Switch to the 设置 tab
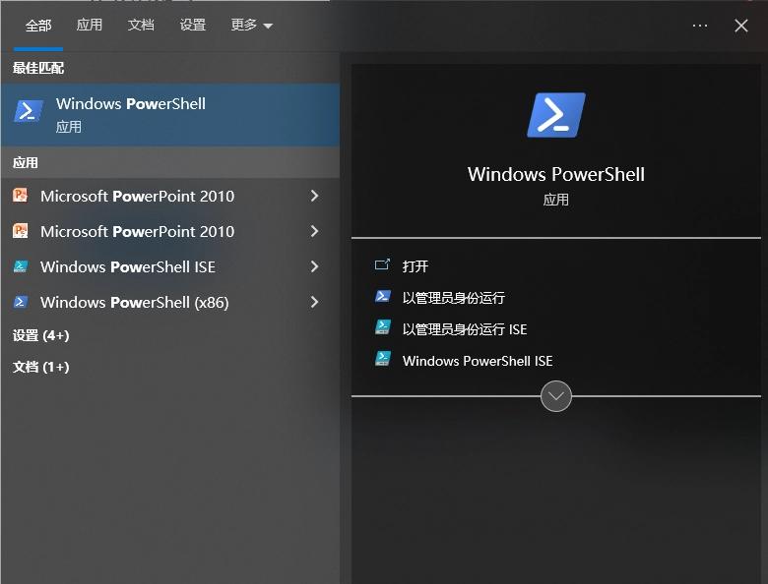 (x=192, y=25)
